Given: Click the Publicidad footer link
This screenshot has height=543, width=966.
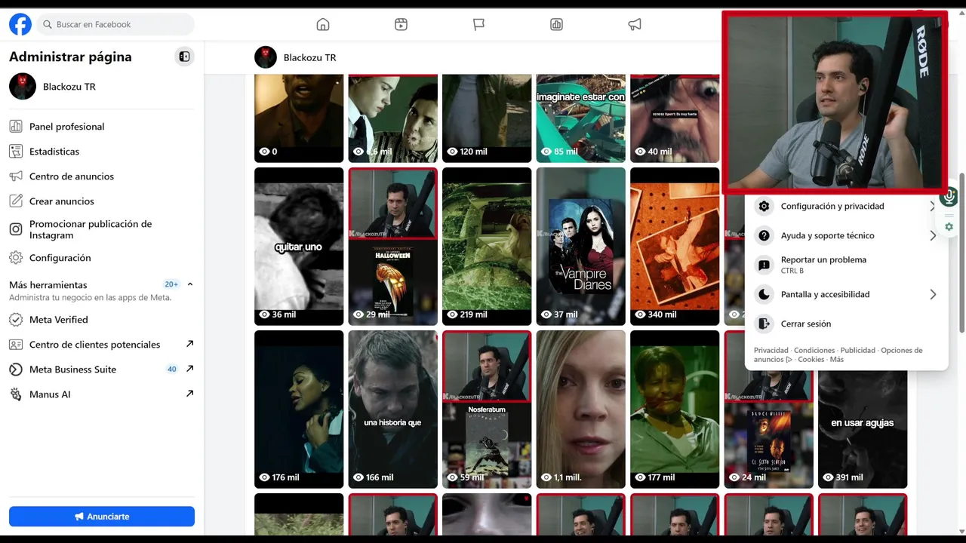Looking at the screenshot, I should 858,351.
